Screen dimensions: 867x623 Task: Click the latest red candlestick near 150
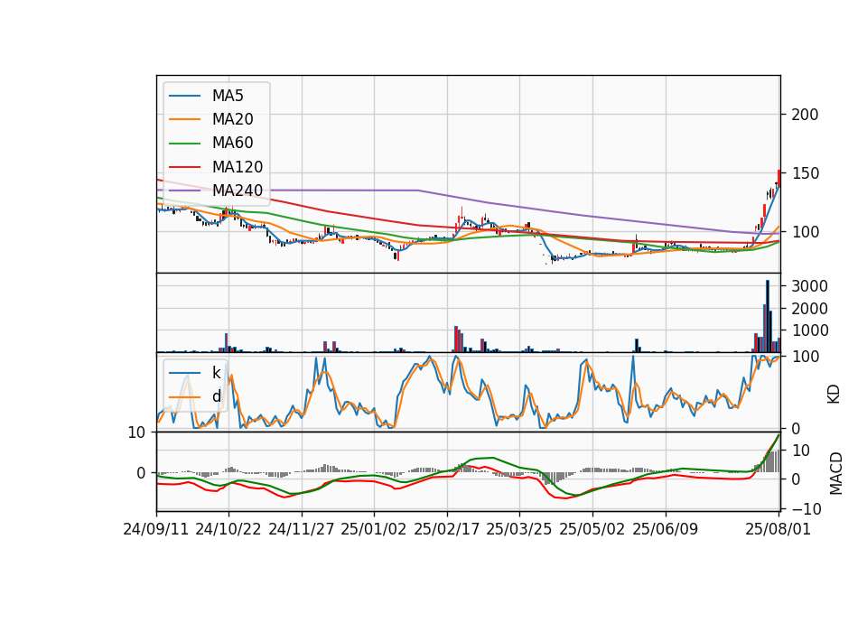(x=779, y=177)
